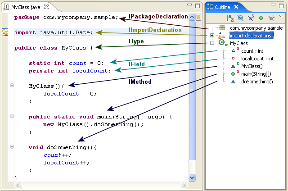This screenshot has width=288, height=191.
Task: Select doSomething() in the Outline
Action: tap(257, 82)
